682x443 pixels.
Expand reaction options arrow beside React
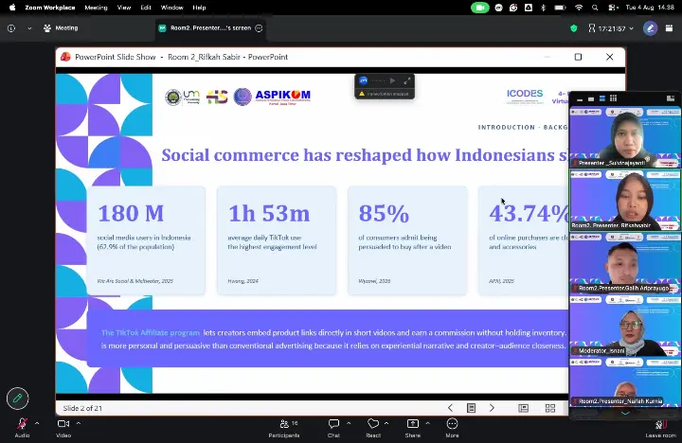tap(386, 423)
